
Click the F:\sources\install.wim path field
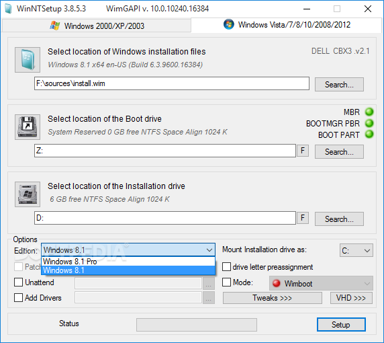[172, 83]
